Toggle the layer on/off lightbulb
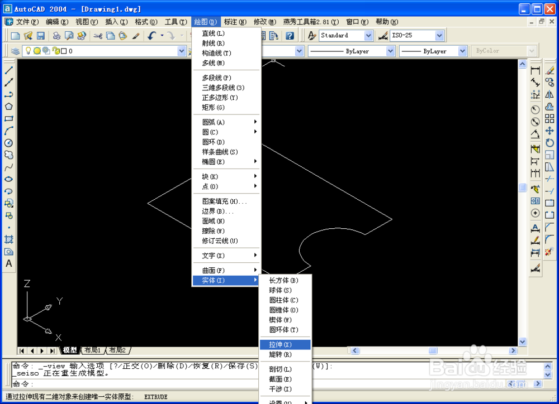This screenshot has width=559, height=404. [x=28, y=51]
